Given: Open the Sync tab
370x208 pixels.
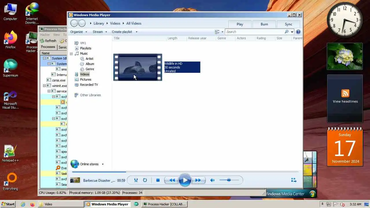Looking at the screenshot, I should pos(288,24).
